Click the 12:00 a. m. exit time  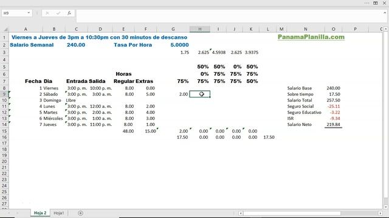pyautogui.click(x=101, y=107)
